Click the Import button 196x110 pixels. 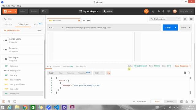[x=23, y=11]
